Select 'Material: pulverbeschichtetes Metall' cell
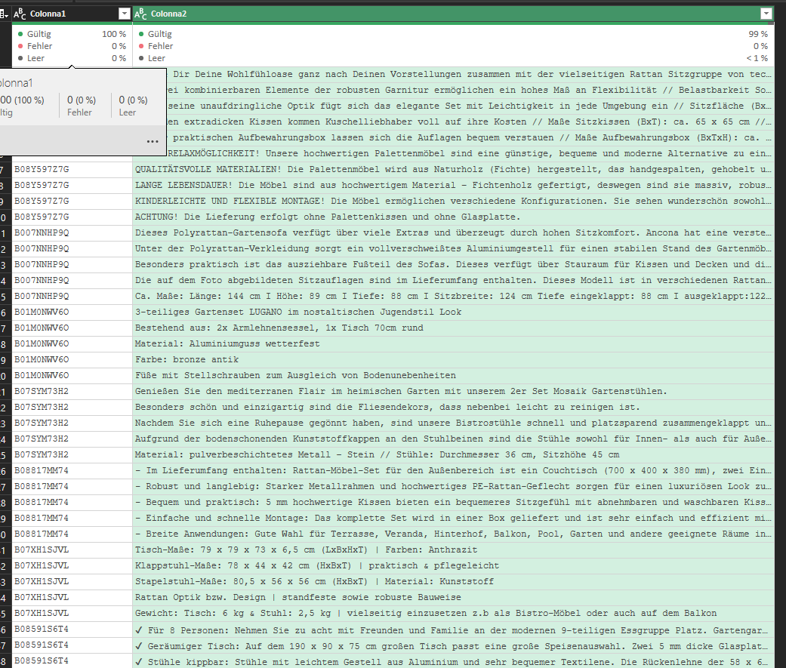This screenshot has height=668, width=786. coord(453,455)
